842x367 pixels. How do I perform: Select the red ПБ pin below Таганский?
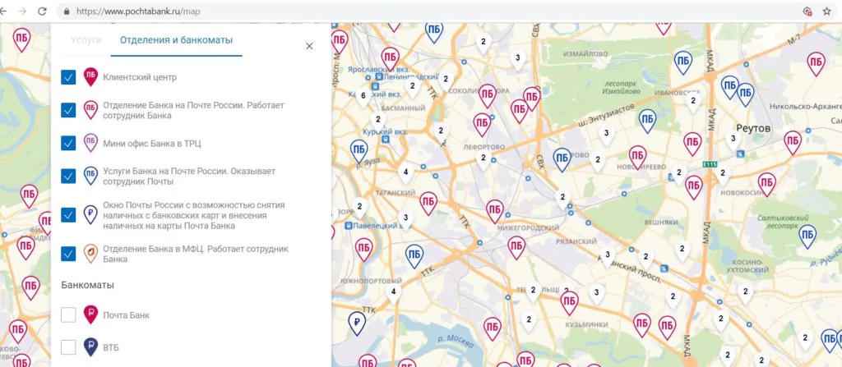428,204
